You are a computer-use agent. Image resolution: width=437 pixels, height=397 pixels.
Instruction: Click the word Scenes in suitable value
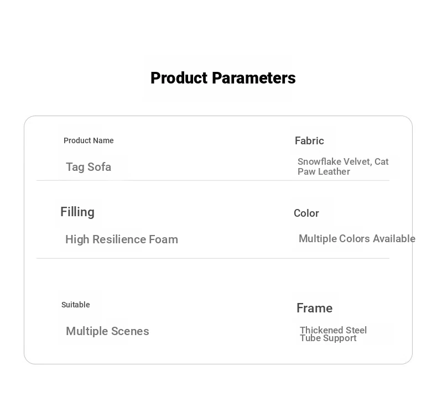(x=130, y=331)
